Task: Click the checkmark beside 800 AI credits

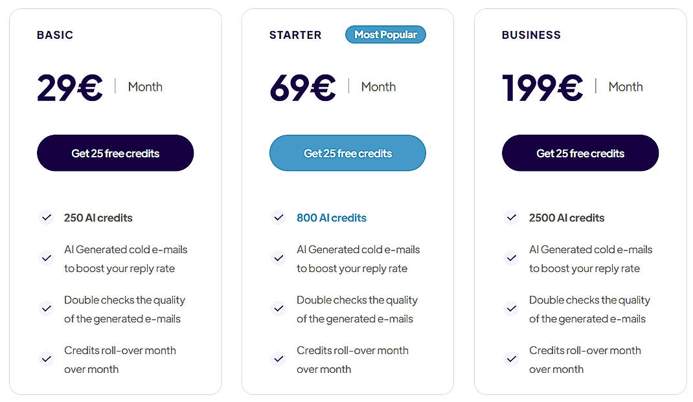Action: click(x=278, y=218)
